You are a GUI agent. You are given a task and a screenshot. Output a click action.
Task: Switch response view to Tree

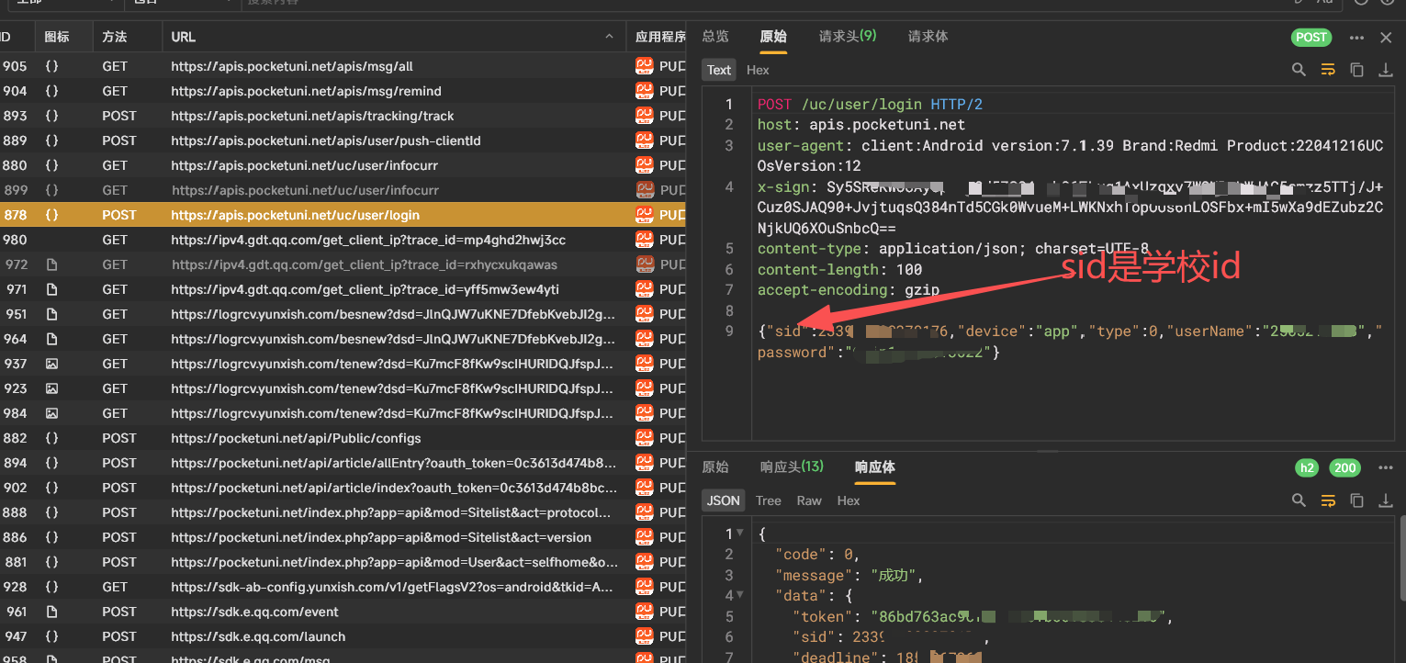click(x=768, y=500)
